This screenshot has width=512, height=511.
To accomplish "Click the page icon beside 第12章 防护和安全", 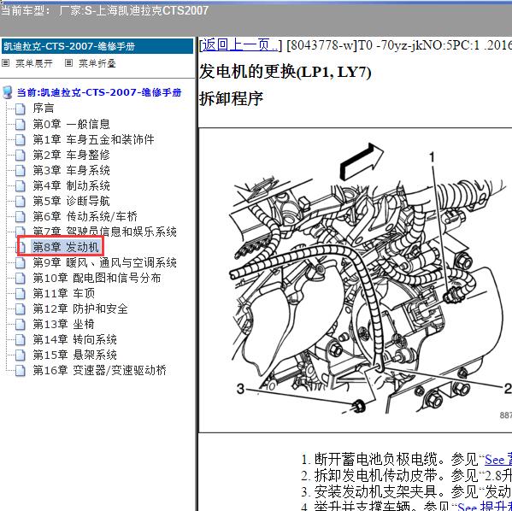I will 21,308.
